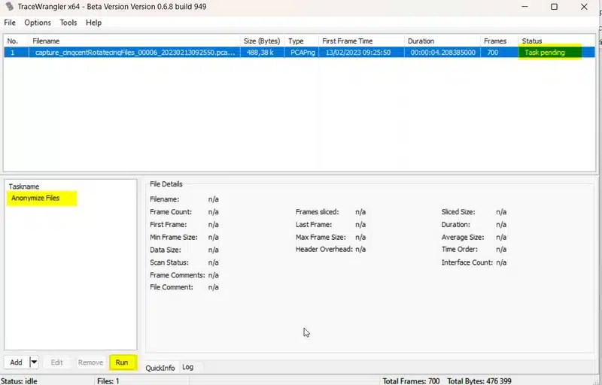Click the Files: 1 status bar entry
This screenshot has height=385, width=602.
click(x=108, y=381)
